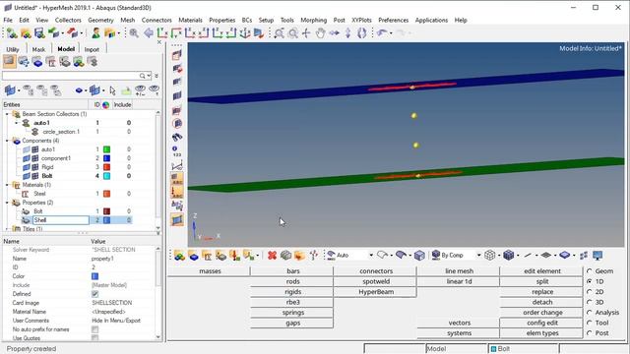Open the Auto geometry color mode dropdown

(371, 256)
